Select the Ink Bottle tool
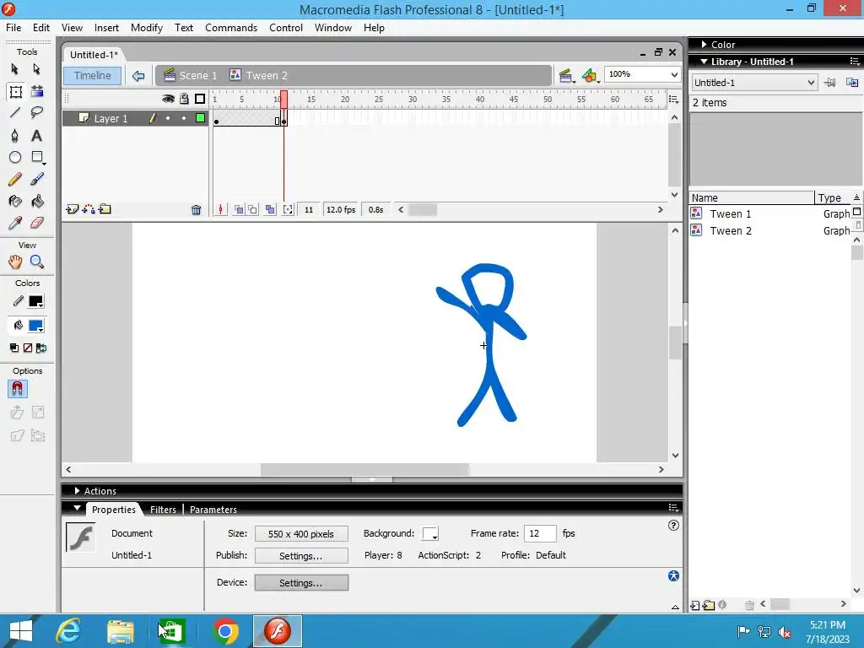This screenshot has height=648, width=864. pyautogui.click(x=15, y=201)
